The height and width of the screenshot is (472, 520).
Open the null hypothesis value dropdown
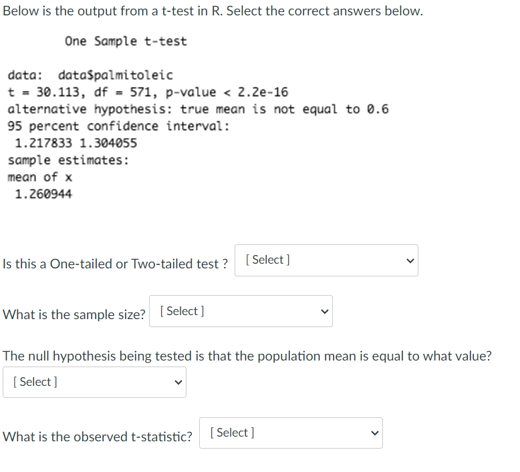click(x=94, y=382)
